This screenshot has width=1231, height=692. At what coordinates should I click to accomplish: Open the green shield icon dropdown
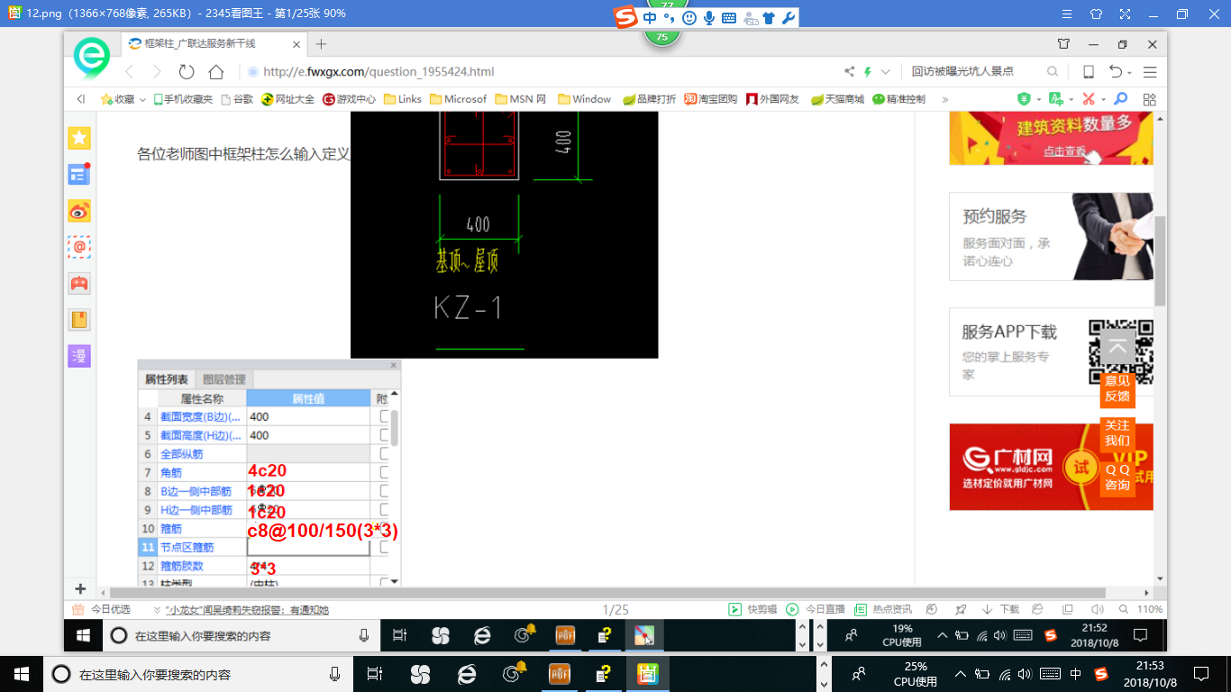tap(1039, 99)
